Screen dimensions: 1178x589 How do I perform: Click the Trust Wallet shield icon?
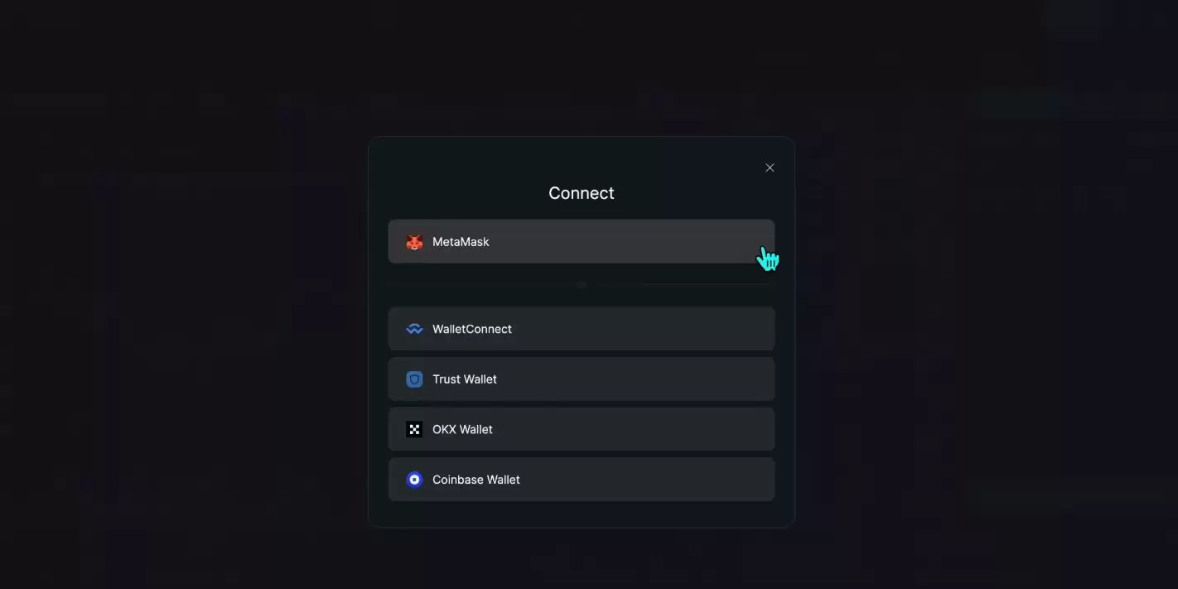pos(414,379)
